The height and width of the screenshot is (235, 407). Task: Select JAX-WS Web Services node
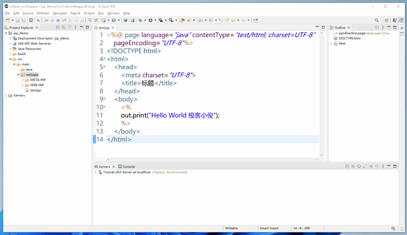pos(34,44)
